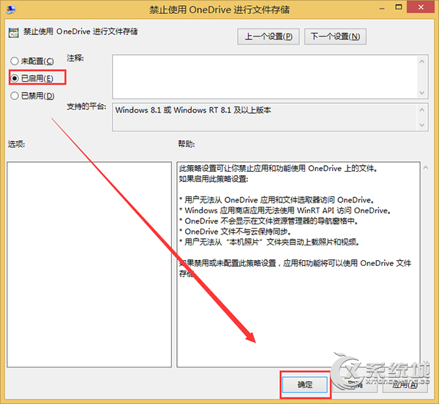Click the up arrow in the supported platform box
Screen dimensions: 439x404
(x=422, y=110)
